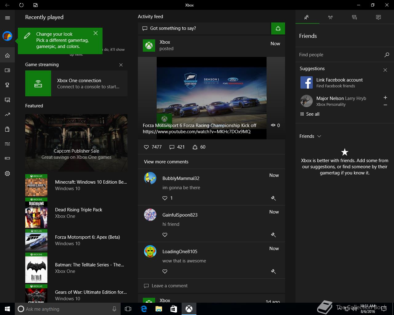The height and width of the screenshot is (315, 394).
Task: Report BubblyMammal32's comment
Action: (273, 198)
